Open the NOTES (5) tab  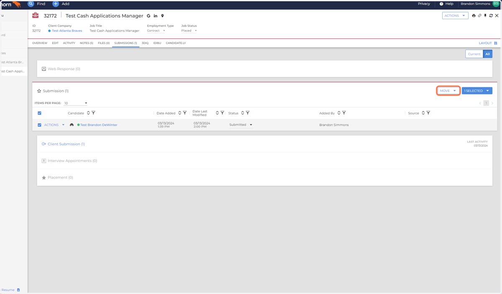tap(87, 43)
